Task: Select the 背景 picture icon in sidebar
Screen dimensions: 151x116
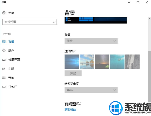Action: (x=4, y=42)
